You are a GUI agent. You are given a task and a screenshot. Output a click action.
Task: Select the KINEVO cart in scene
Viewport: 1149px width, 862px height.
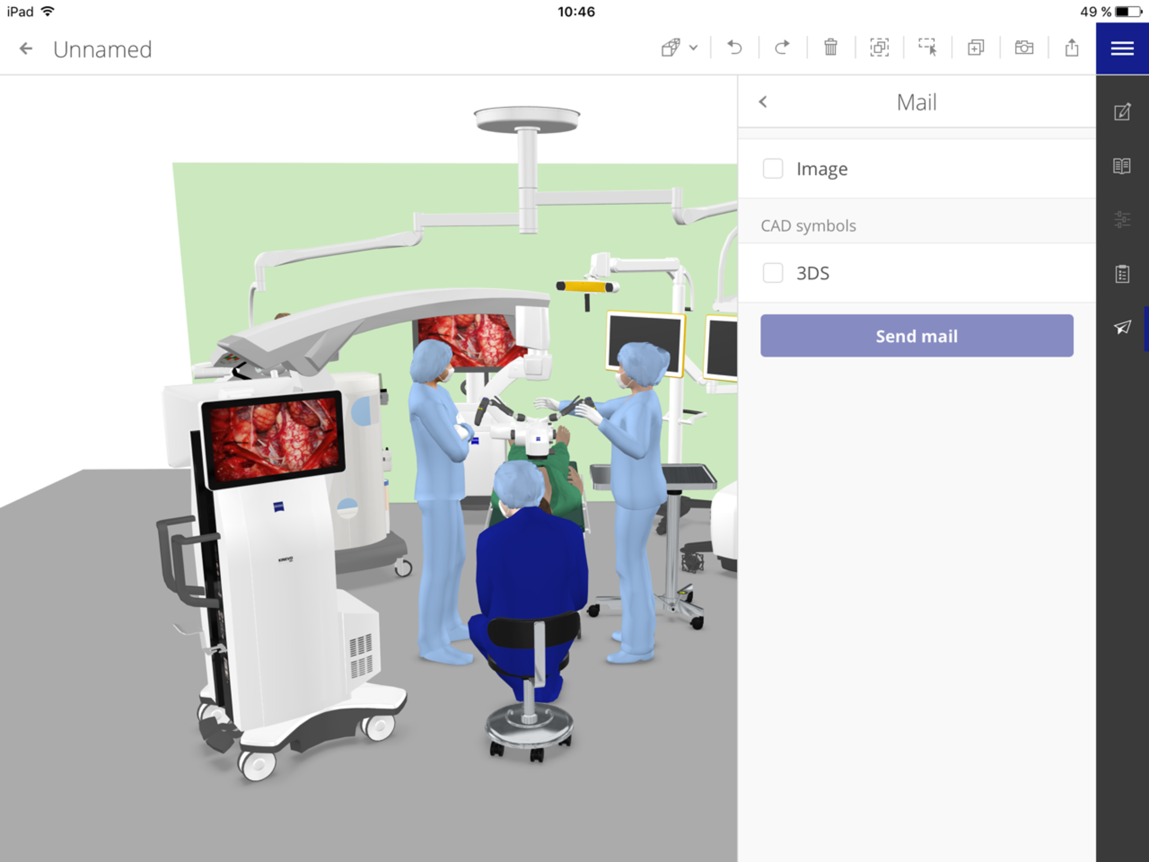tap(281, 572)
